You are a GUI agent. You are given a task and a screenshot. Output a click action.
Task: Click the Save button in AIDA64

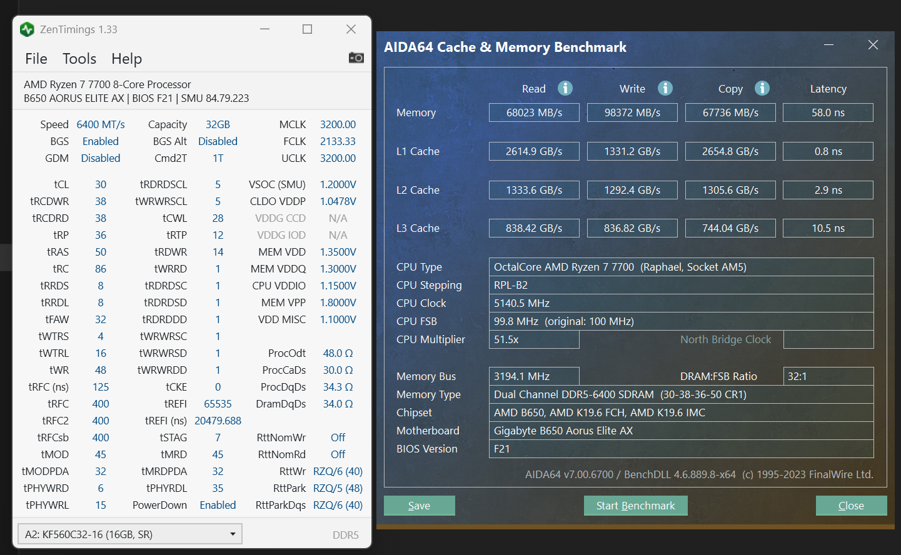pyautogui.click(x=420, y=506)
